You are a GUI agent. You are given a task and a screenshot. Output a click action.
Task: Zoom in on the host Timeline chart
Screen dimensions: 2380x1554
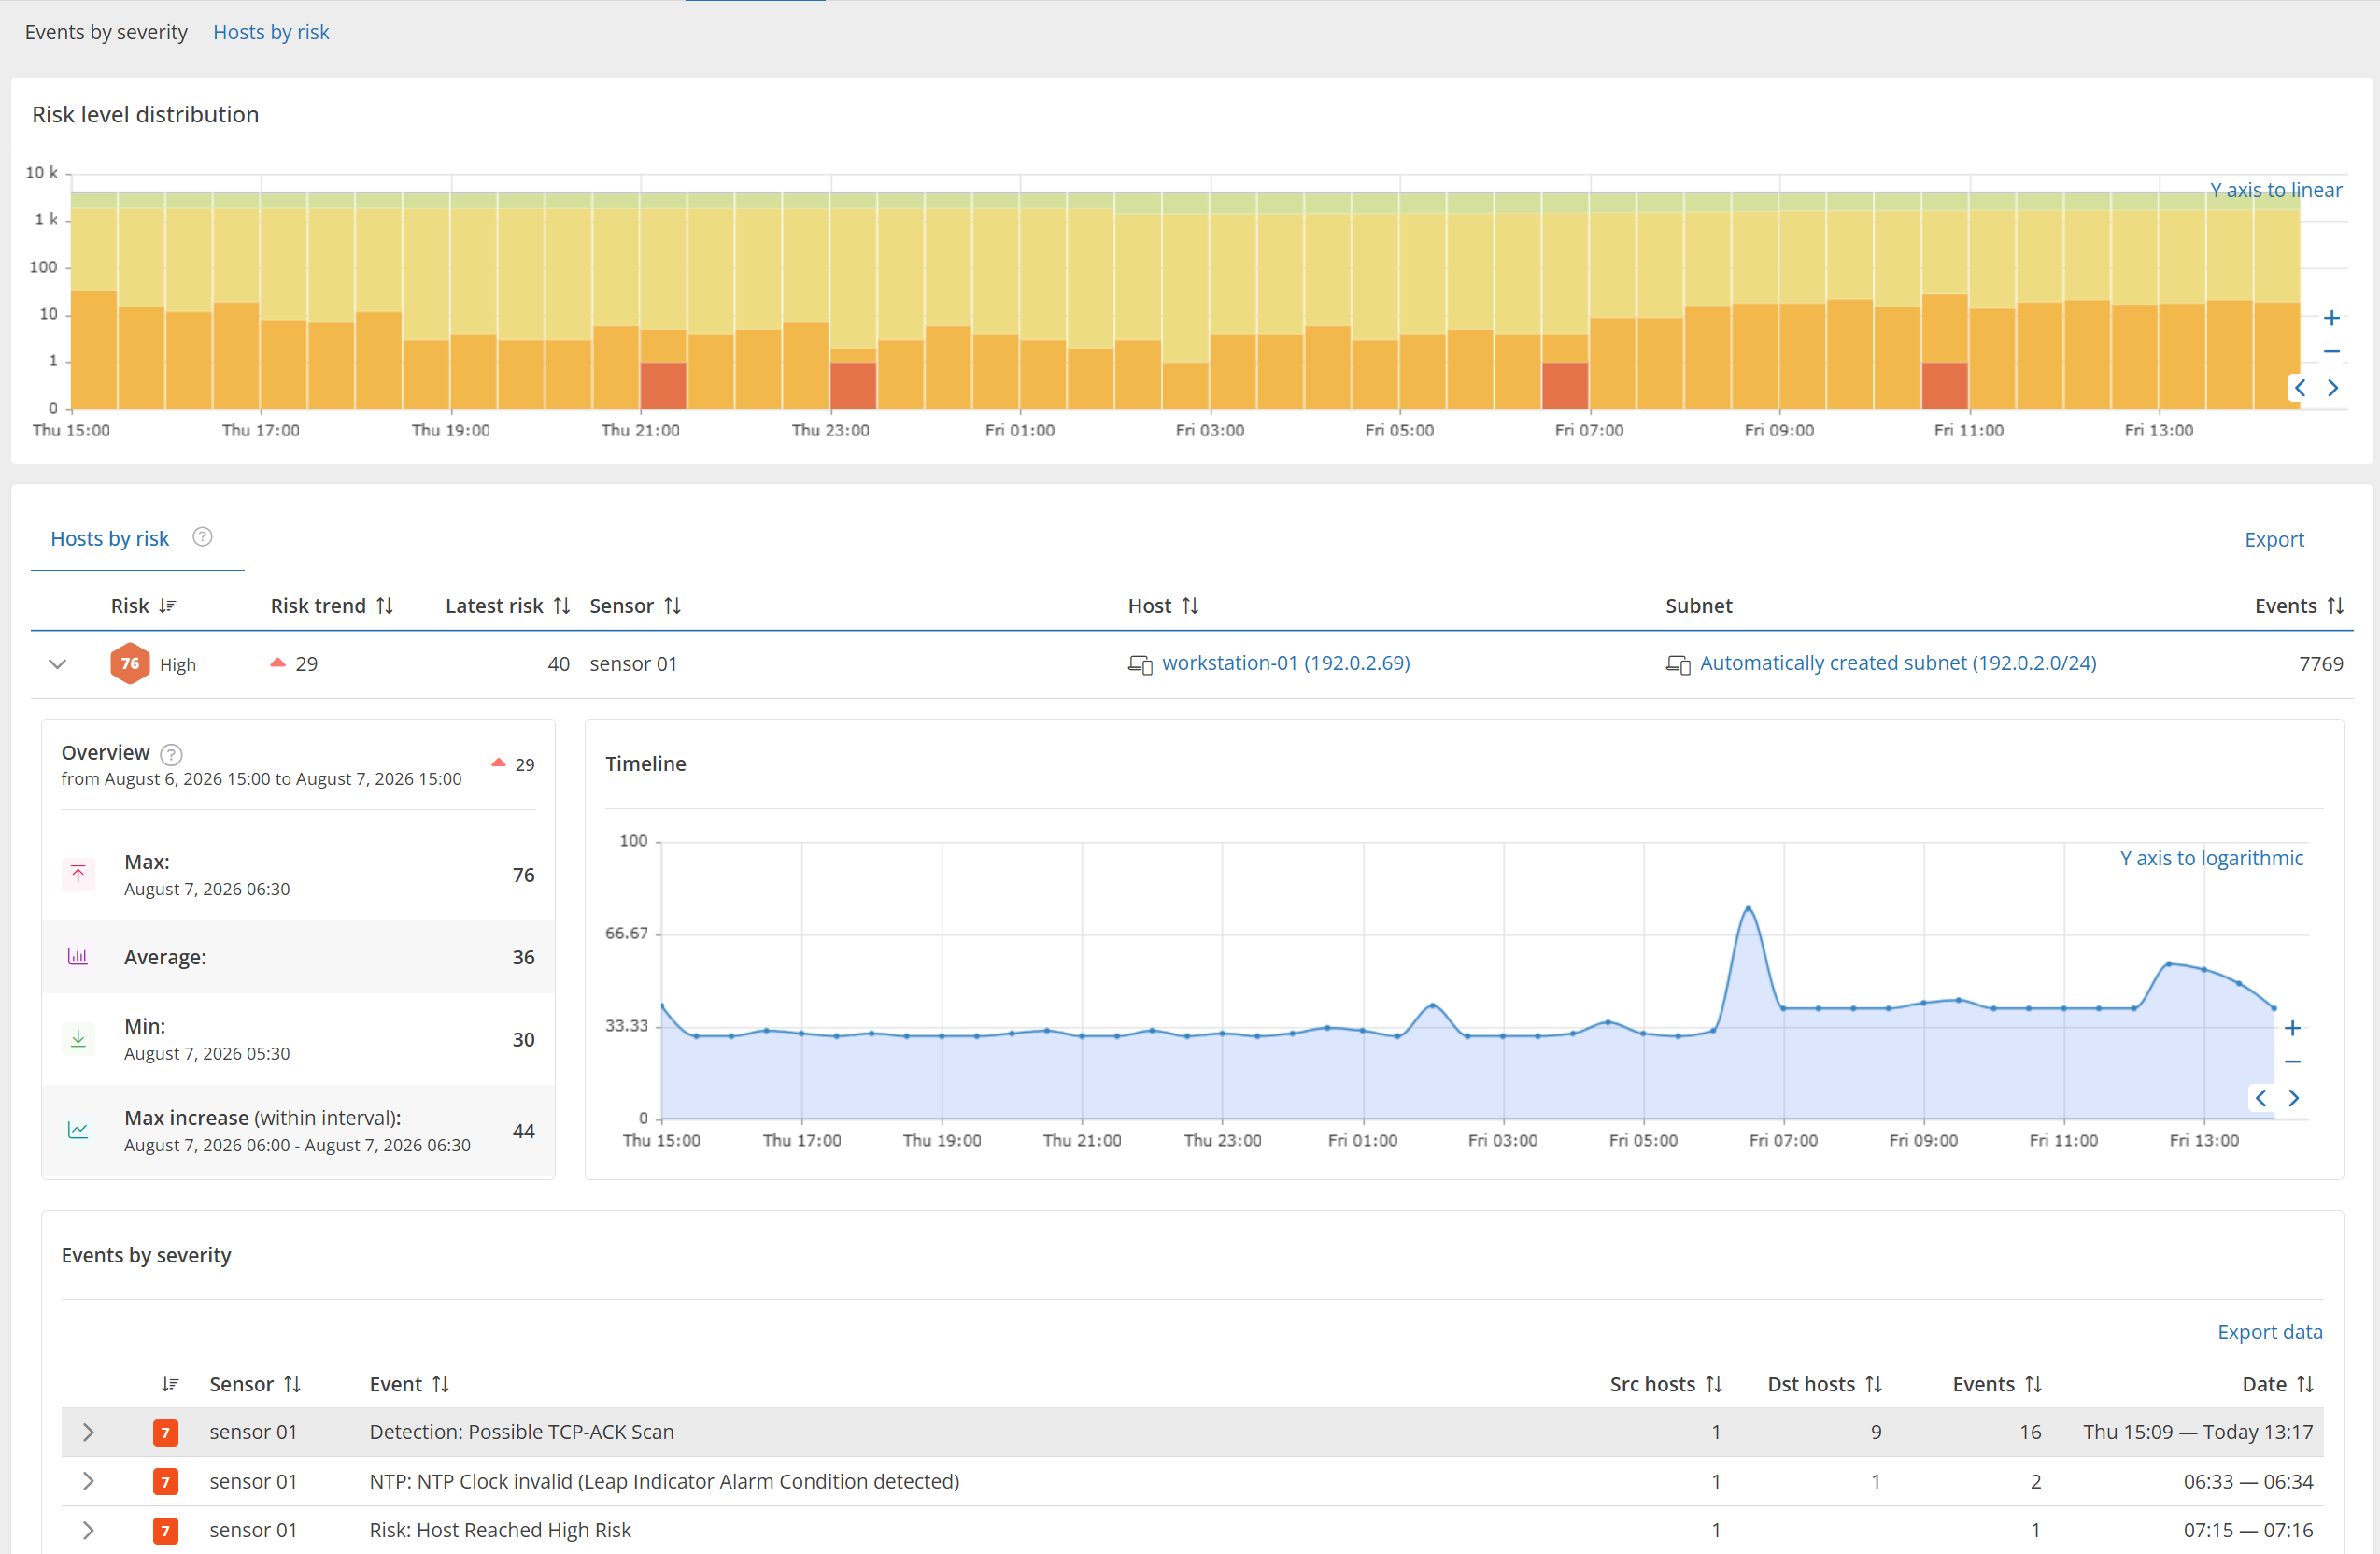point(2293,1028)
